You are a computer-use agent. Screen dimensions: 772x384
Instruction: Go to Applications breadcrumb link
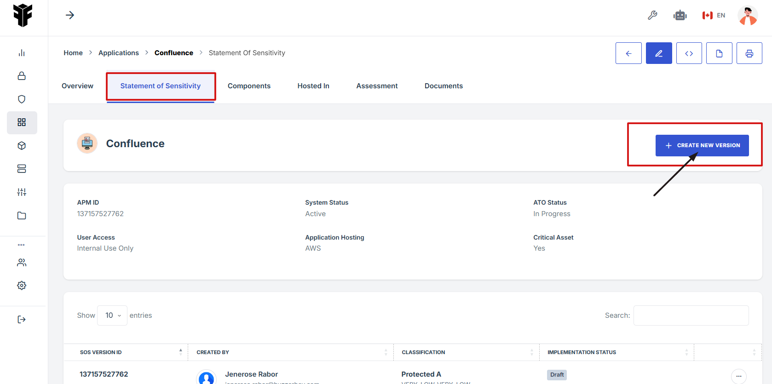tap(118, 53)
